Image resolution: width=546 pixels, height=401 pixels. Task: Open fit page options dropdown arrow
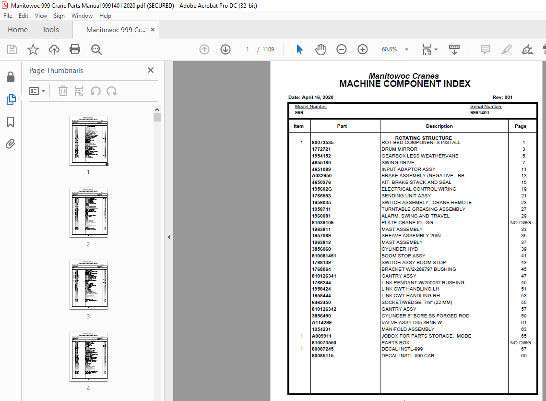(436, 49)
